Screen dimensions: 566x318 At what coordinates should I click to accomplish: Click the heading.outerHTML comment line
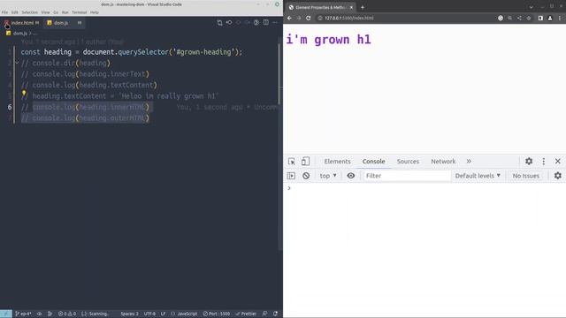85,118
